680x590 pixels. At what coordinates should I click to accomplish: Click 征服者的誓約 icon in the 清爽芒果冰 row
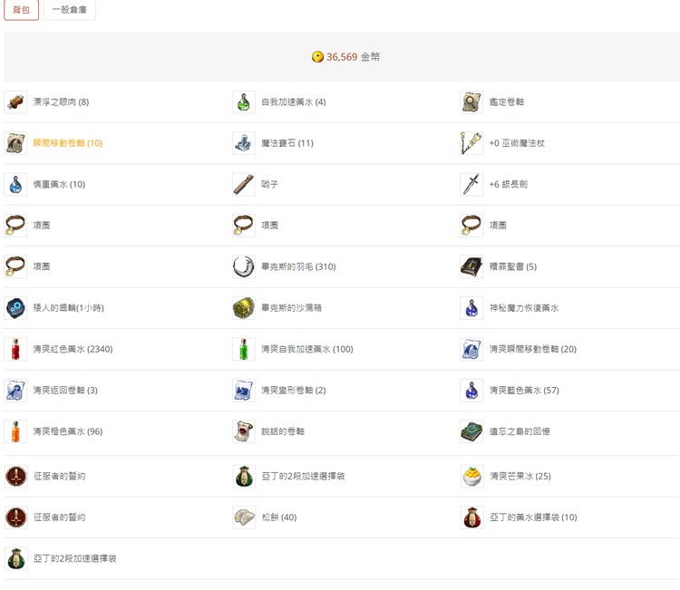pos(16,477)
